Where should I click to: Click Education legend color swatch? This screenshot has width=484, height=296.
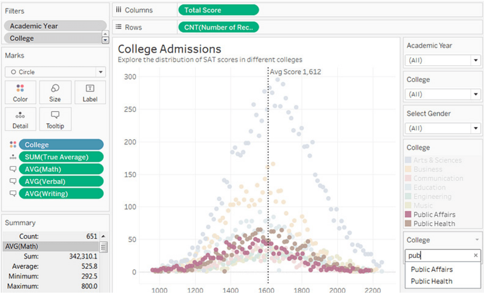click(x=408, y=187)
